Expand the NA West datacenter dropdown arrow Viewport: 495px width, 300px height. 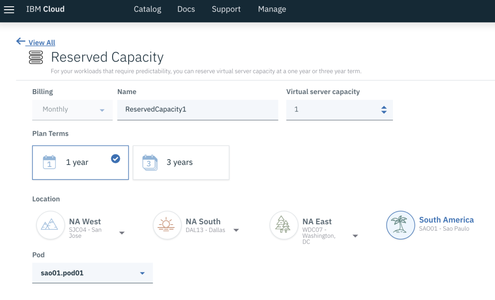coord(122,233)
